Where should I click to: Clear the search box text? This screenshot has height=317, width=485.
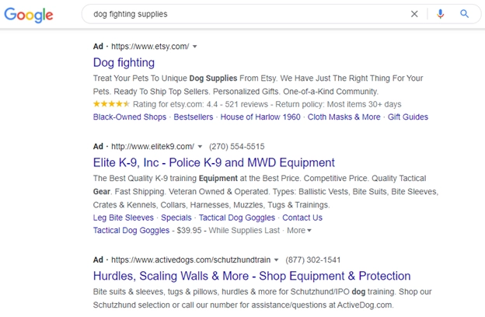(414, 14)
